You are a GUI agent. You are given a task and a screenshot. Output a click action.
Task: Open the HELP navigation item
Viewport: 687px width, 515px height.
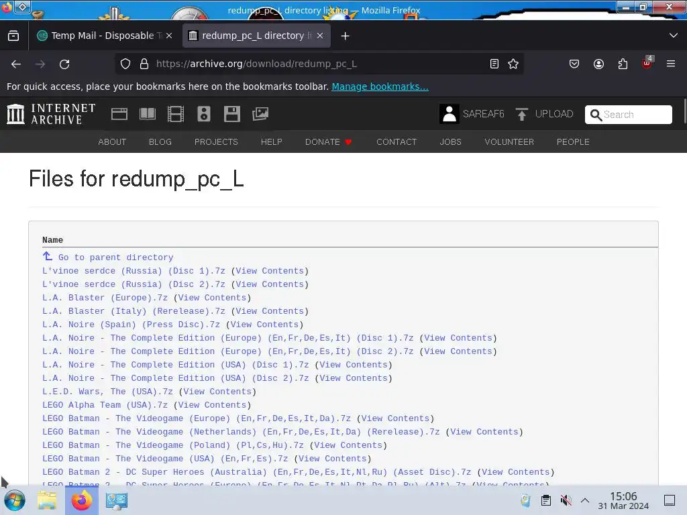[272, 142]
